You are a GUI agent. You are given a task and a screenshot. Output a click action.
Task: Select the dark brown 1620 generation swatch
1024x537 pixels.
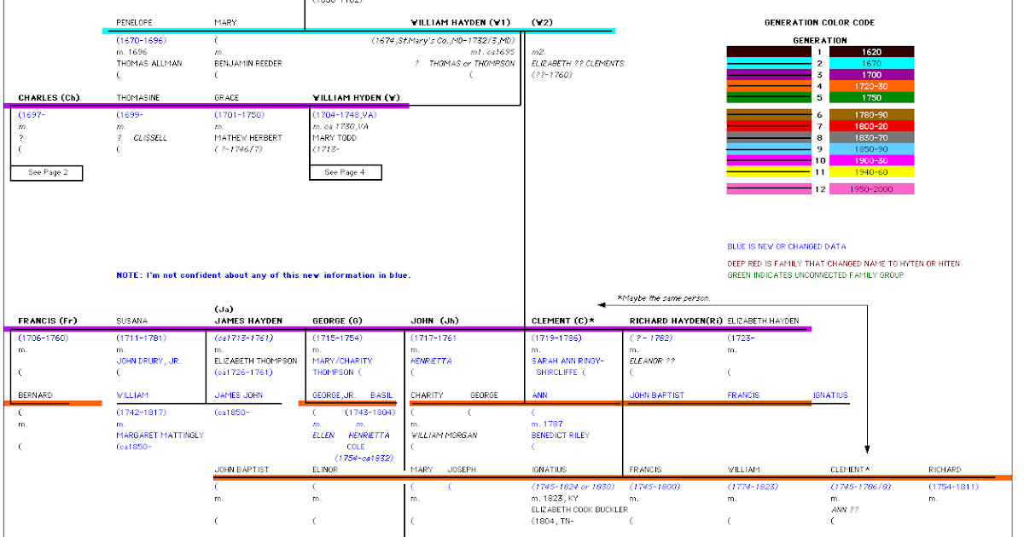coord(873,51)
